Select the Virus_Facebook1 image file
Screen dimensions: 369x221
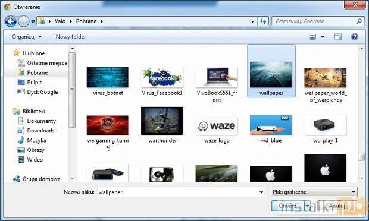[x=162, y=81]
